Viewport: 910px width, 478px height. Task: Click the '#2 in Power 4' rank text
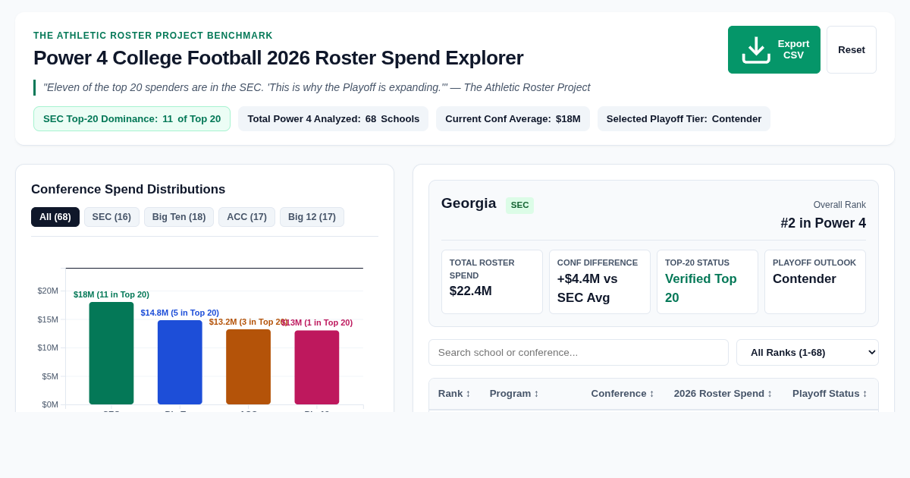pyautogui.click(x=823, y=223)
